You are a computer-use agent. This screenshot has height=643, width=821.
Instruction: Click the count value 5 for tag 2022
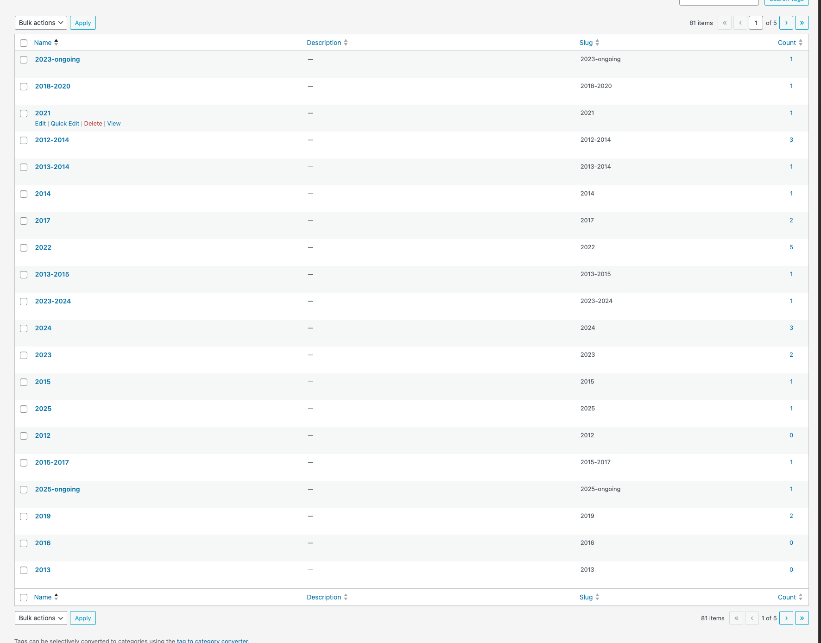point(791,247)
